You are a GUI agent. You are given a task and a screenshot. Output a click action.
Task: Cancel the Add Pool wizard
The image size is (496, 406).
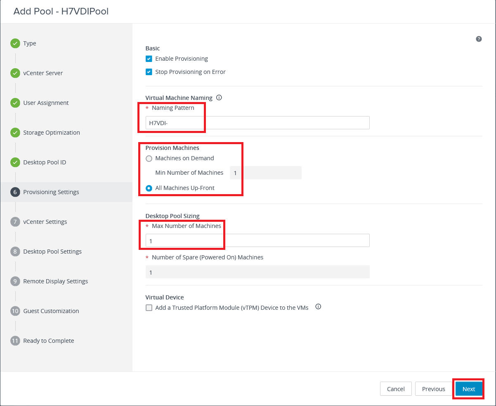pos(396,389)
